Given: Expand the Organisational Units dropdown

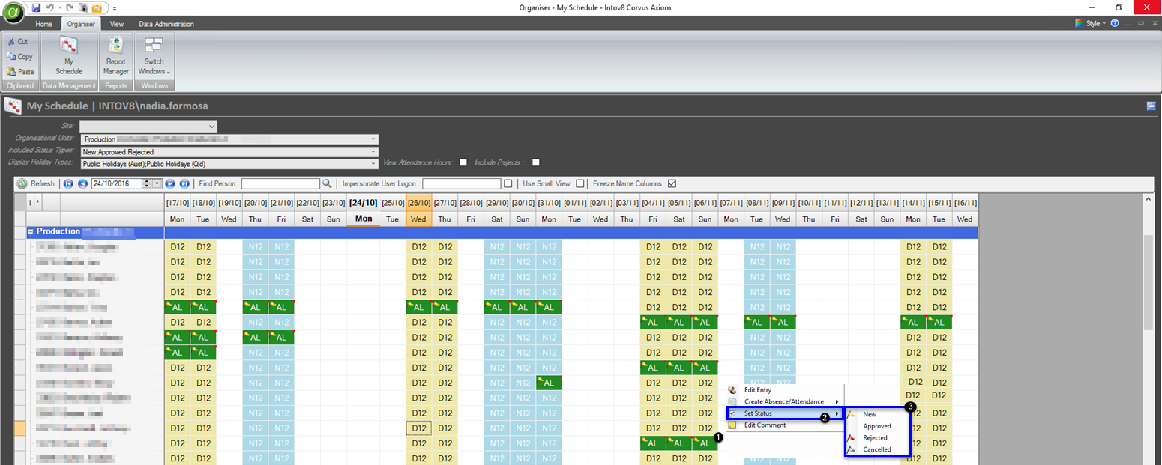Looking at the screenshot, I should (x=373, y=139).
